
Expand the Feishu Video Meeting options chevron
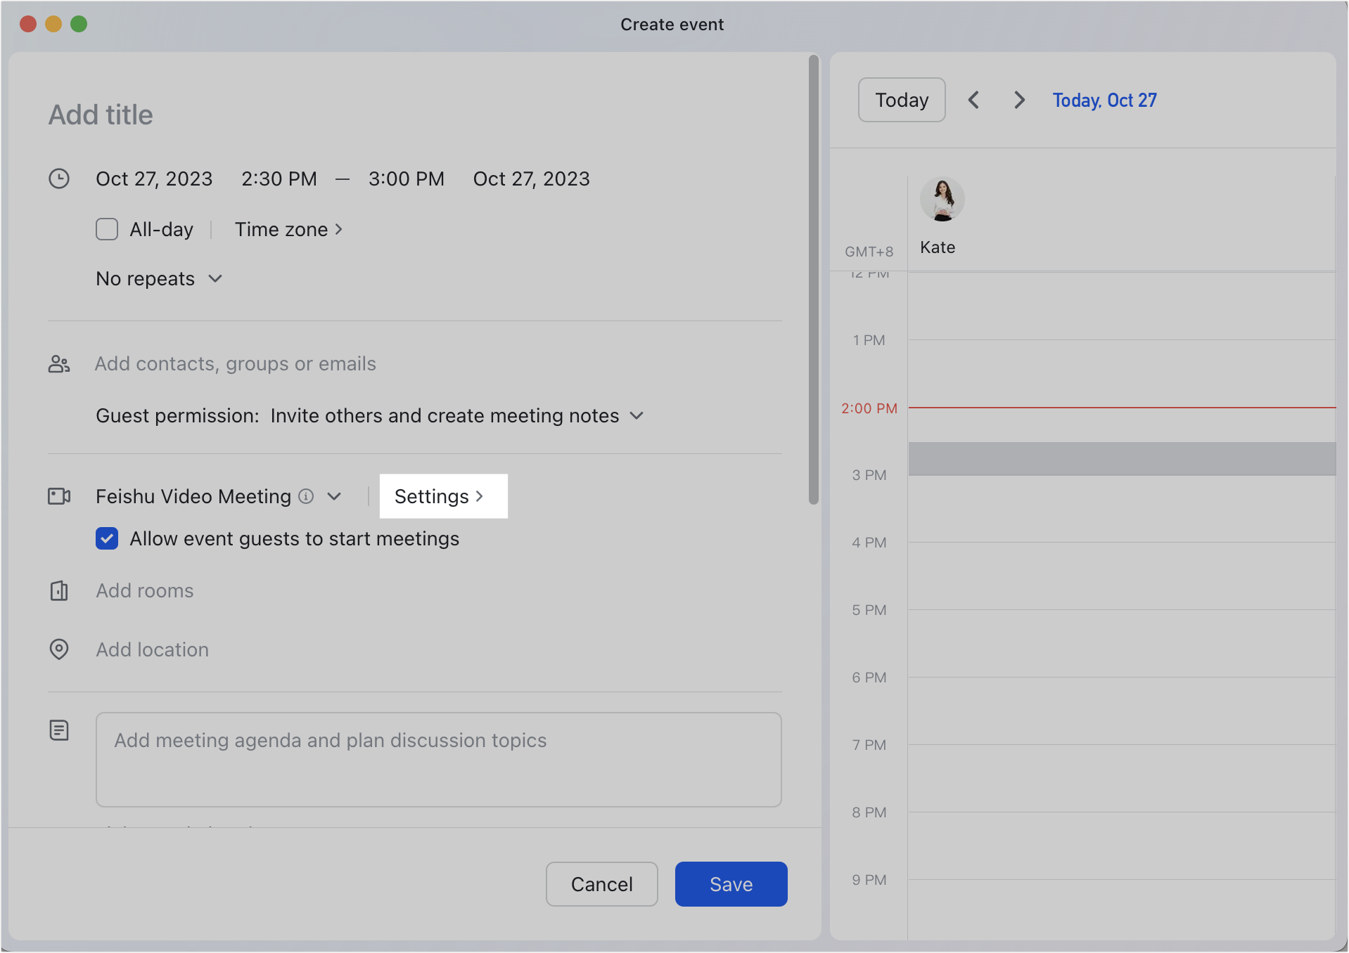pos(335,496)
